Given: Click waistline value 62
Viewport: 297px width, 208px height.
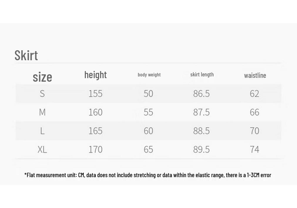Looking at the screenshot, I should [x=254, y=94].
